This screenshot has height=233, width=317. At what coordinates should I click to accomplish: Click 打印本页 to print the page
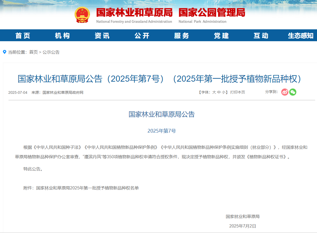(x=238, y=92)
